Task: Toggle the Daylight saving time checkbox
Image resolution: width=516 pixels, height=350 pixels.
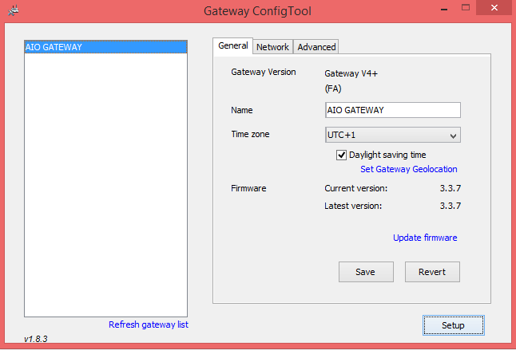Action: [x=342, y=155]
